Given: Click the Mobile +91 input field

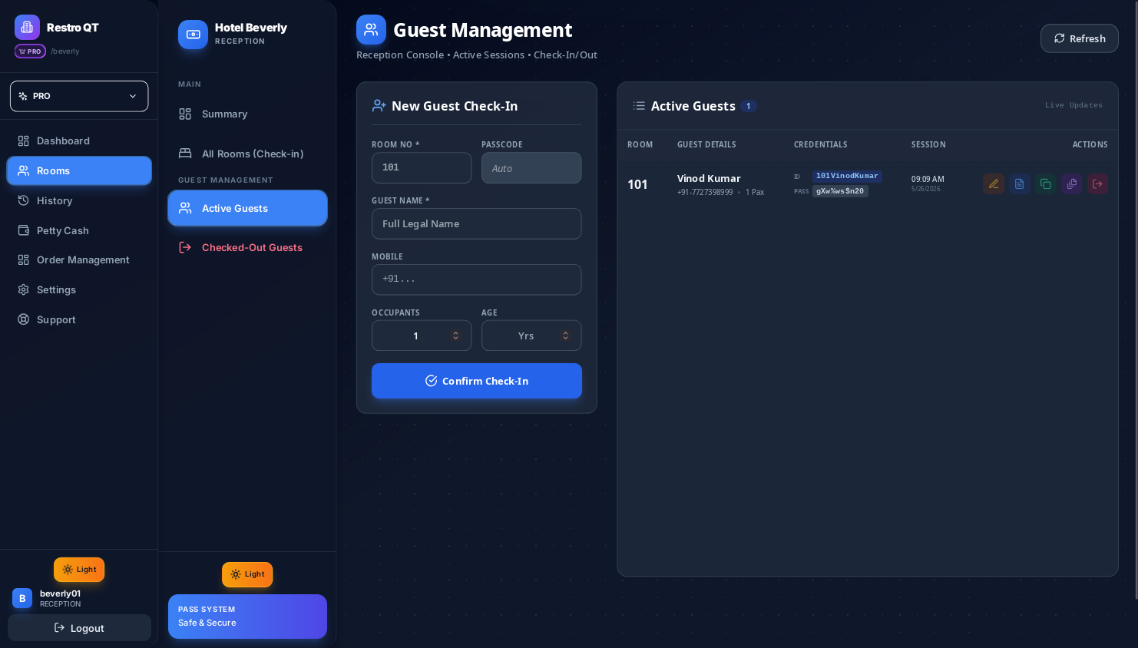Looking at the screenshot, I should [x=477, y=279].
